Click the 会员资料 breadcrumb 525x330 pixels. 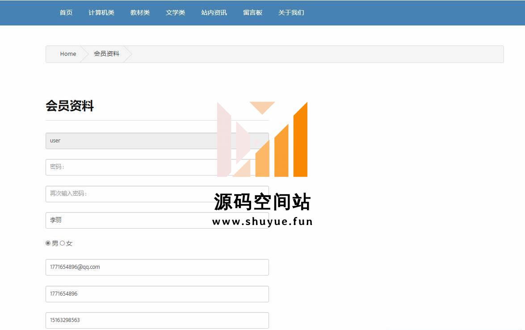click(x=106, y=54)
